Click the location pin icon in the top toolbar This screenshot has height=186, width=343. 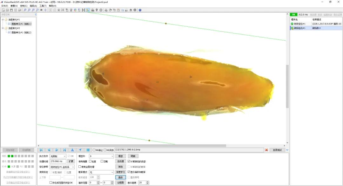(x=97, y=10)
